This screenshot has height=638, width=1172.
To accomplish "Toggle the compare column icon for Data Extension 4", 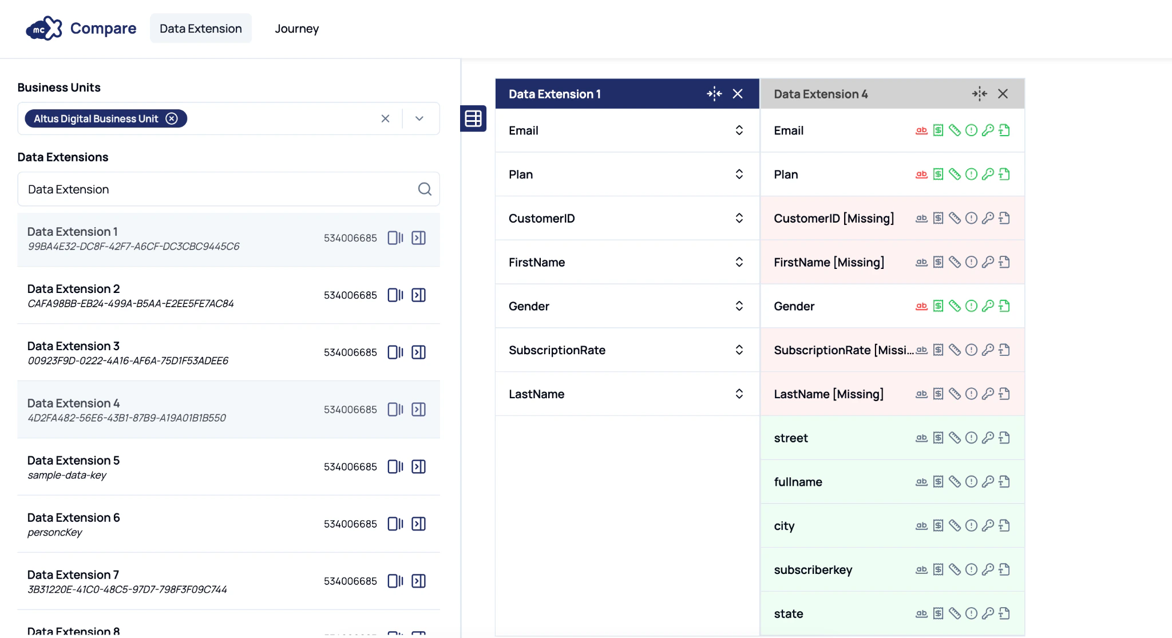I will pos(395,409).
